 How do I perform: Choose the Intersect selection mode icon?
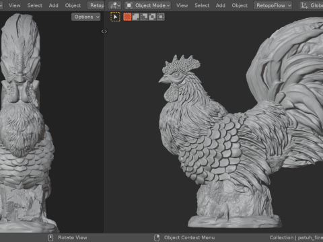(x=160, y=17)
